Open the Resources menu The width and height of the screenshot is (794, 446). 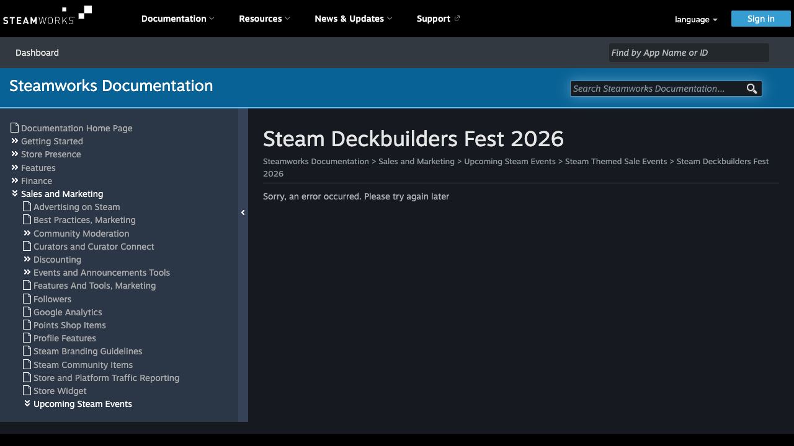coord(264,19)
